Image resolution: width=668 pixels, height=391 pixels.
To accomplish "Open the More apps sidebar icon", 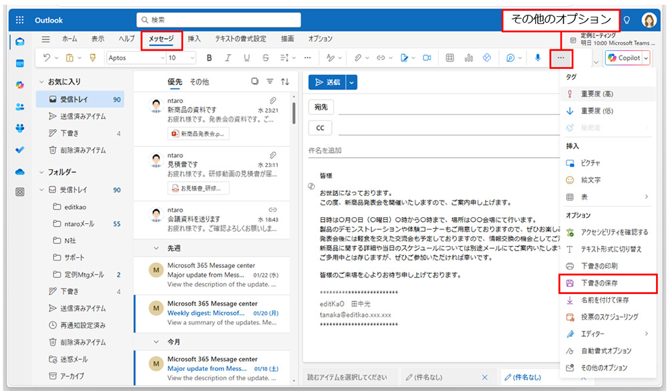I will click(x=19, y=192).
